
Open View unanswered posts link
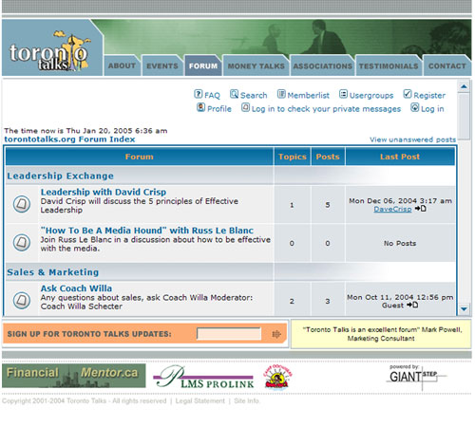pos(412,139)
